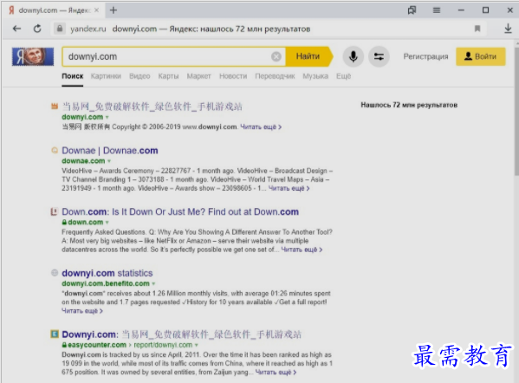Image resolution: width=519 pixels, height=383 pixels.
Task: Click the Регистрация link
Action: pos(425,56)
